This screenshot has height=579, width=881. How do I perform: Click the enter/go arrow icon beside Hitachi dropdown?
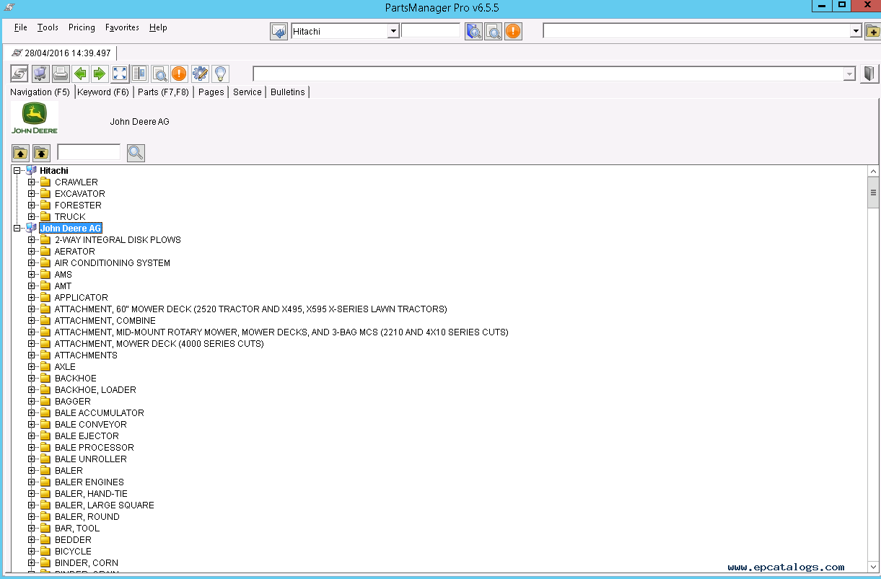[279, 32]
